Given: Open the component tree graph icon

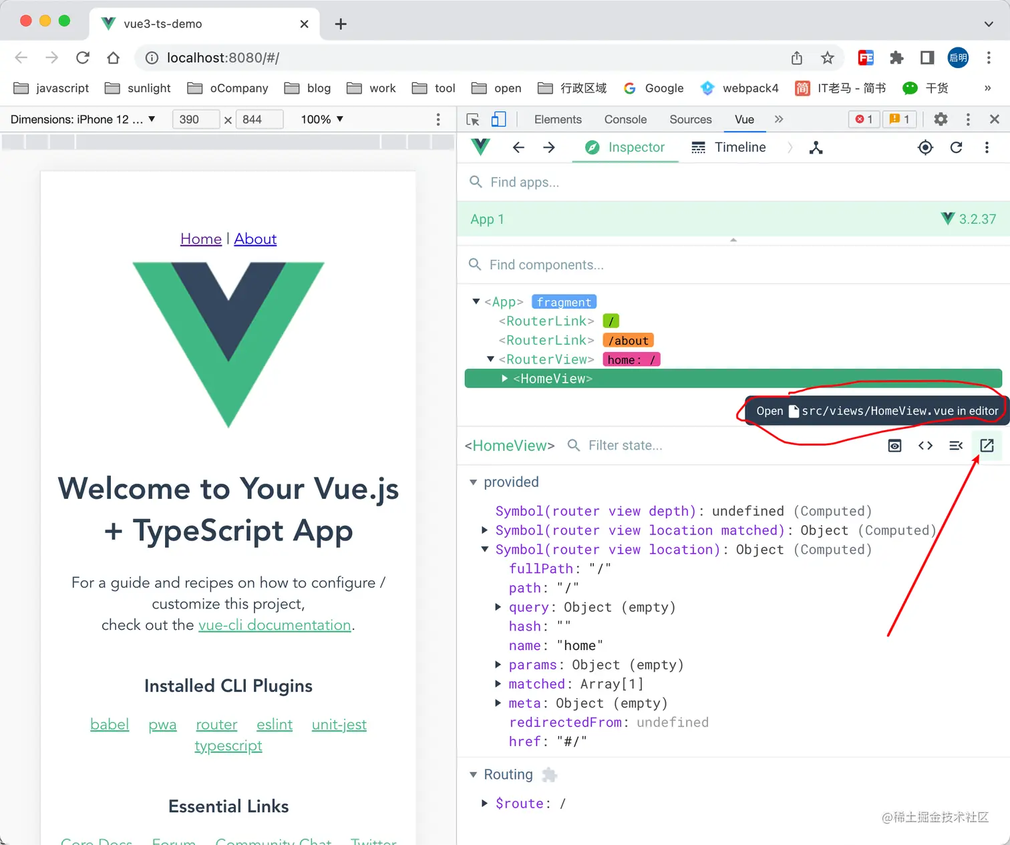Looking at the screenshot, I should click(816, 148).
